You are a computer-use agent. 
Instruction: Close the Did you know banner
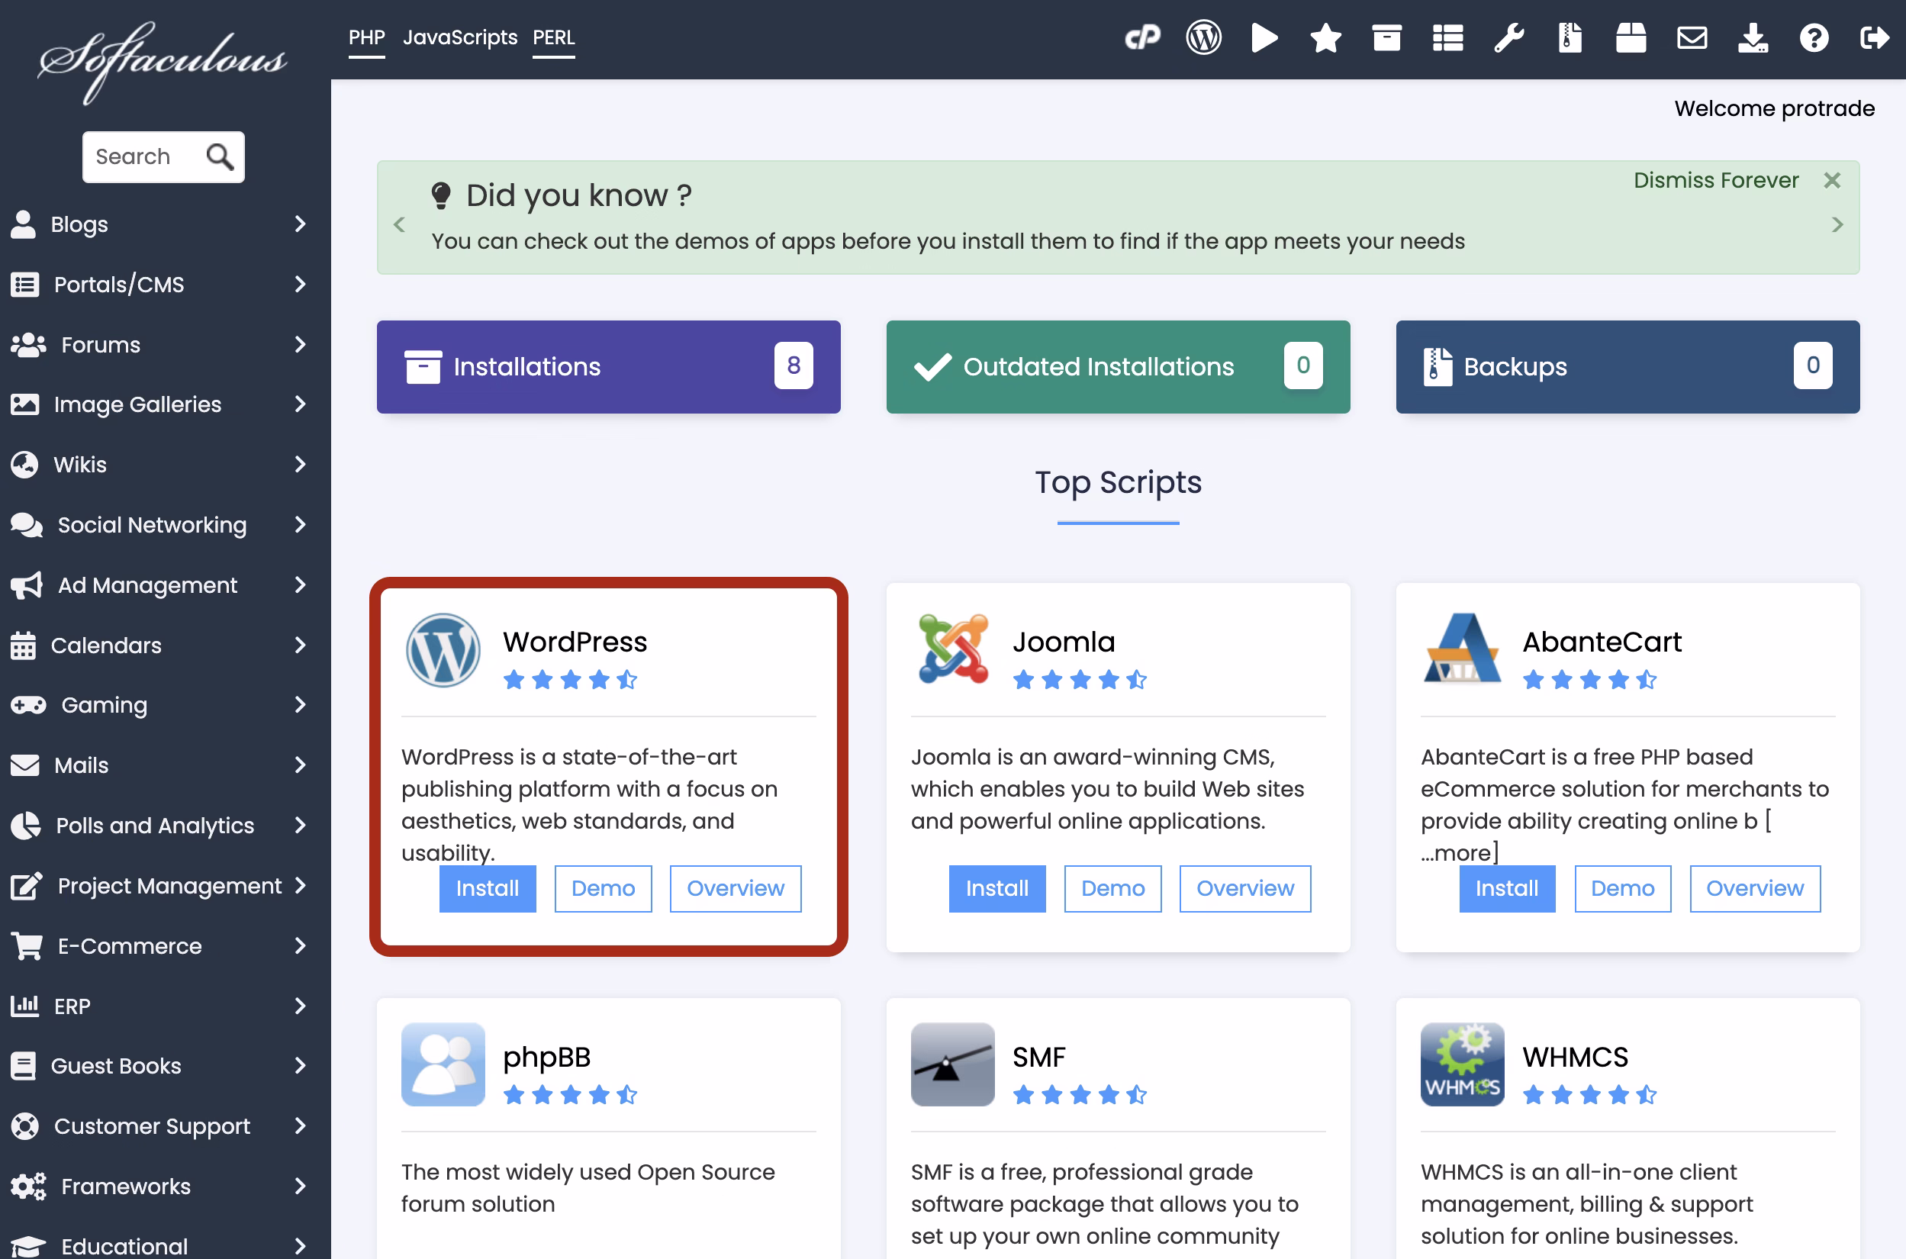pyautogui.click(x=1832, y=180)
